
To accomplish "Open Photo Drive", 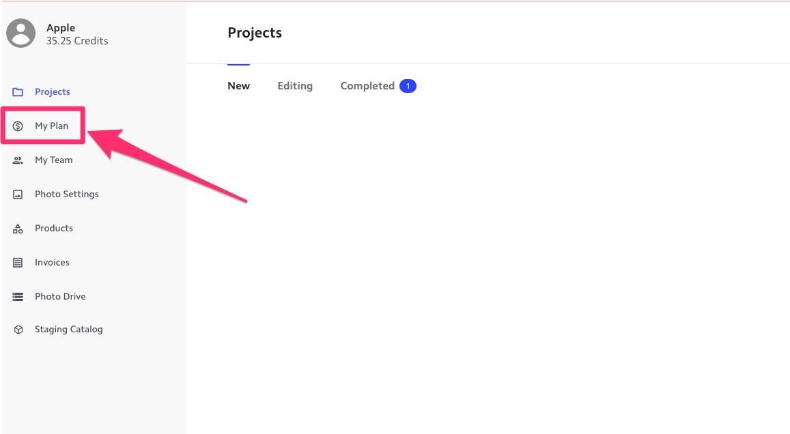I will [x=60, y=297].
